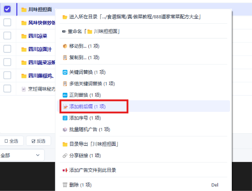
Task: Select 关键词替换 (1 项)
Action: tap(143, 72)
